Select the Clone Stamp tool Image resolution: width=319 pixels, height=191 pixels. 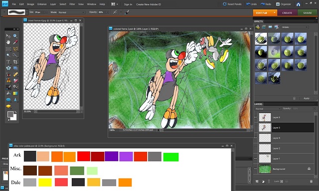click(x=8, y=81)
